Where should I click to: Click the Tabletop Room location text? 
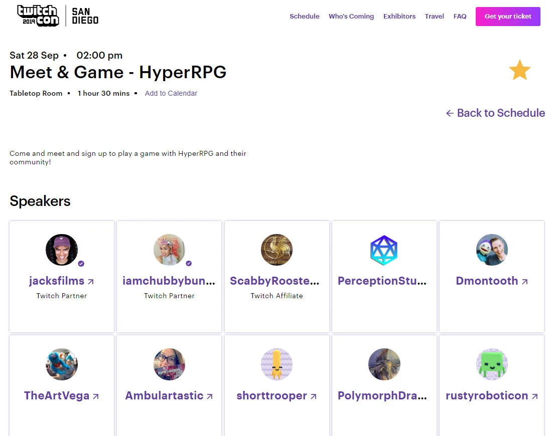coord(36,93)
